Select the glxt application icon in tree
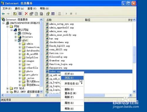 pyautogui.click(x=20, y=40)
